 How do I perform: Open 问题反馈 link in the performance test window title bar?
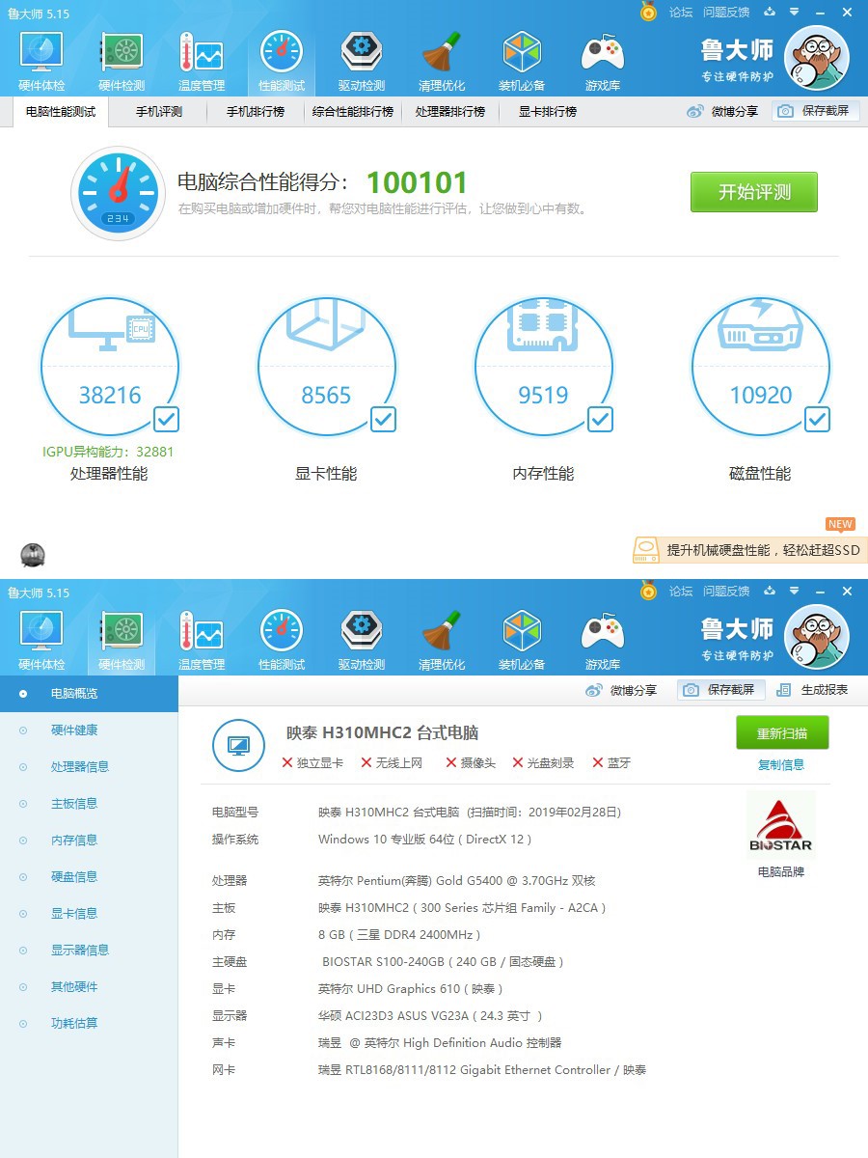(726, 12)
